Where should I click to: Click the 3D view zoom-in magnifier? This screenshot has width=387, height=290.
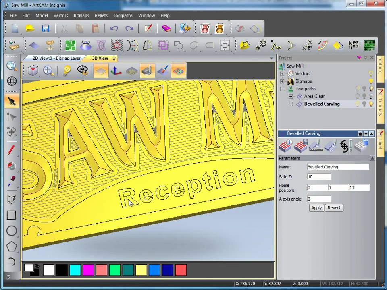click(48, 70)
